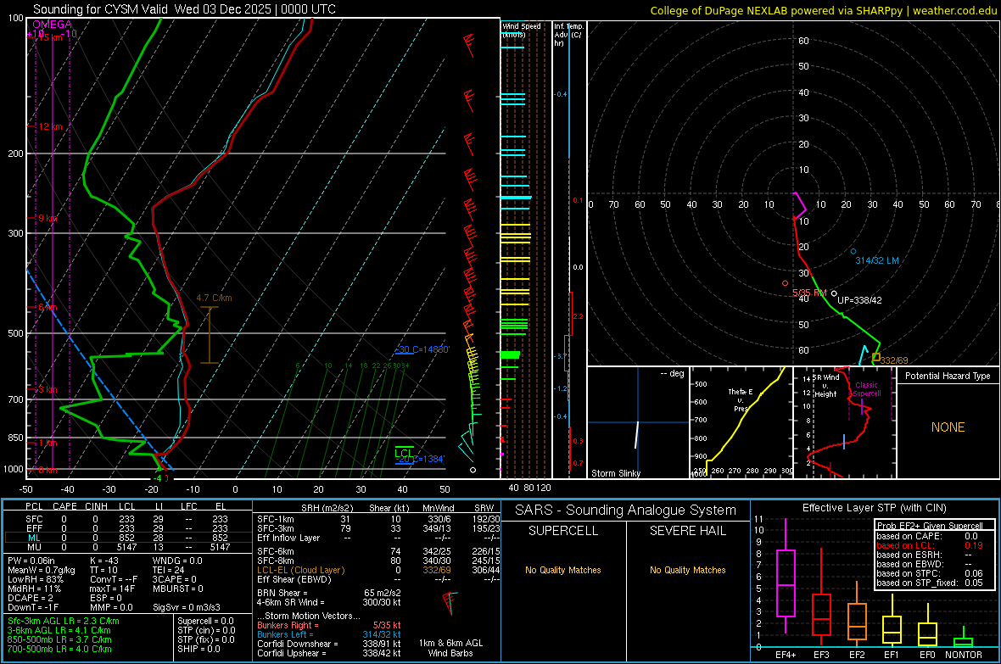Click No Quality Matches under SEVERE HAIL
1001x664 pixels.
tap(687, 570)
